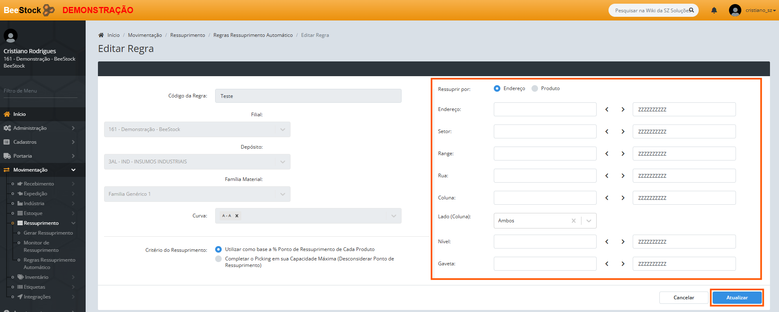Open the Cadastros sidebar menu
The height and width of the screenshot is (312, 779).
coord(39,142)
